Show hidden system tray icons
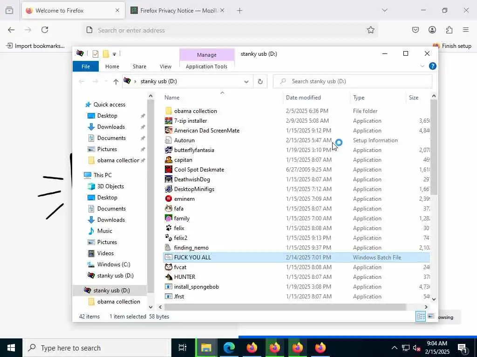Screen dimensions: 477x357 (394, 348)
